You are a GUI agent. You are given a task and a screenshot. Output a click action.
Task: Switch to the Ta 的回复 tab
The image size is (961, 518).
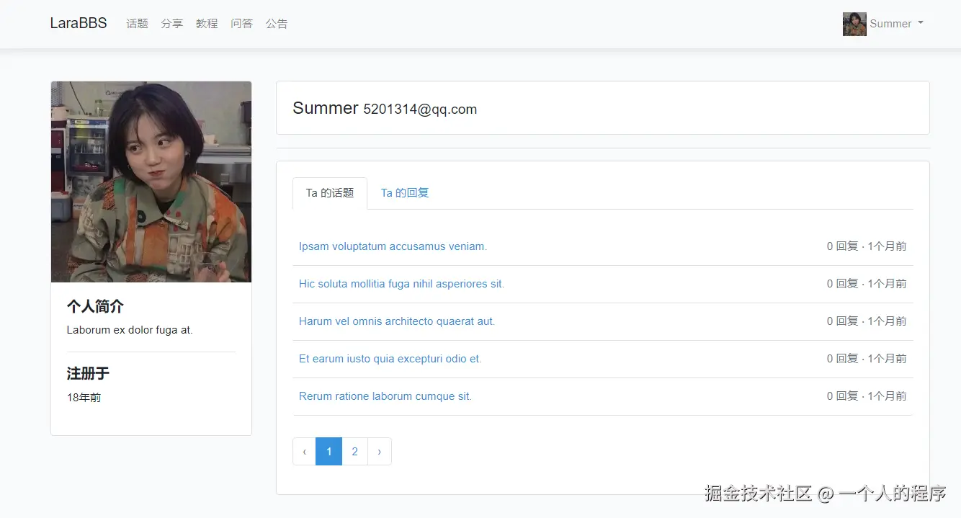(405, 193)
